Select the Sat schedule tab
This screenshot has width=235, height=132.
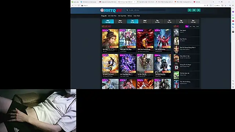(x=181, y=21)
